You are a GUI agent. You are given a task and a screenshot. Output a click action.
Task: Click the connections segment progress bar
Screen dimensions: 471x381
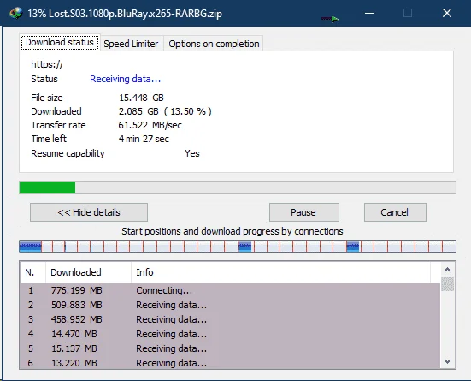(x=238, y=247)
